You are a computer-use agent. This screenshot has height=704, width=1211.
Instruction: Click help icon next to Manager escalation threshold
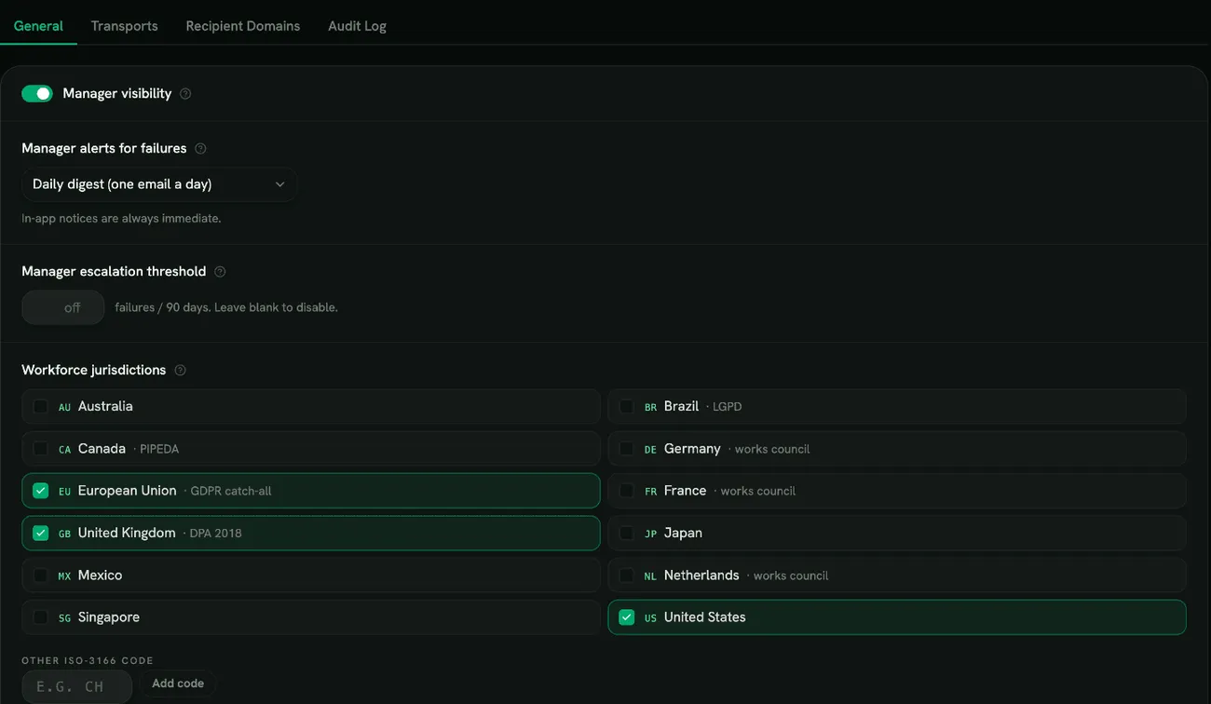(x=220, y=272)
